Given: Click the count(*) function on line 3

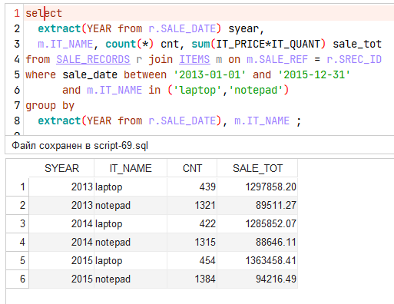Looking at the screenshot, I should pos(130,44).
